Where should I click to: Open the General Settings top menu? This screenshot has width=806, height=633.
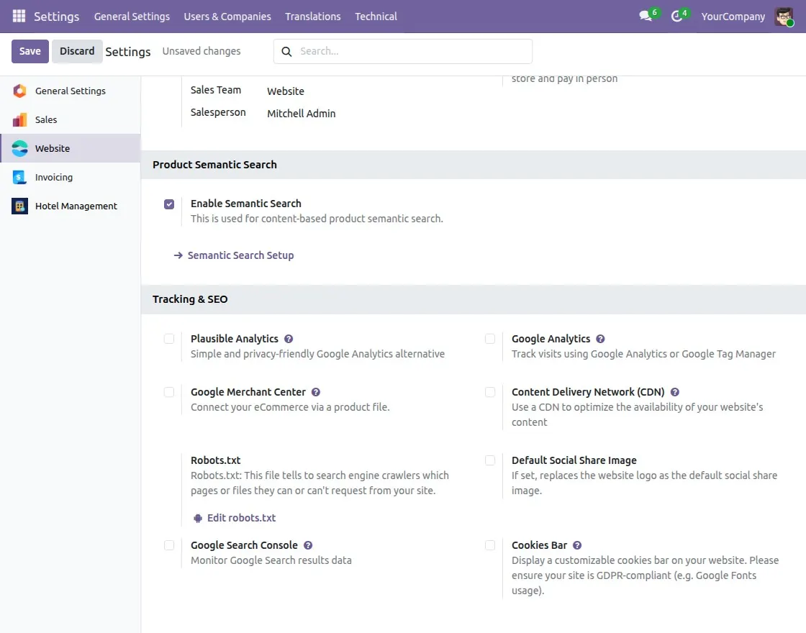[x=132, y=17]
